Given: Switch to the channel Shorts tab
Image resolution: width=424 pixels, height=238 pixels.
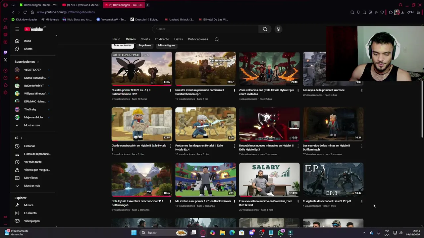Looking at the screenshot, I should [145, 39].
